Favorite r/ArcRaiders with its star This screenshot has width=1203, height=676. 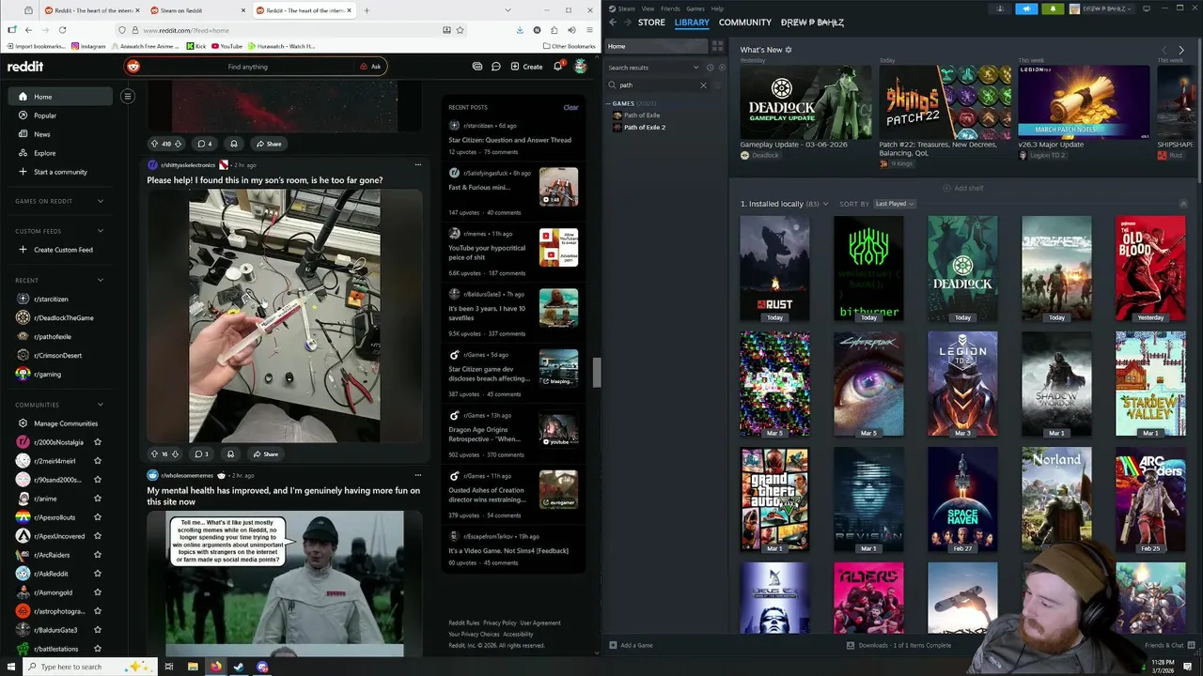pos(98,555)
